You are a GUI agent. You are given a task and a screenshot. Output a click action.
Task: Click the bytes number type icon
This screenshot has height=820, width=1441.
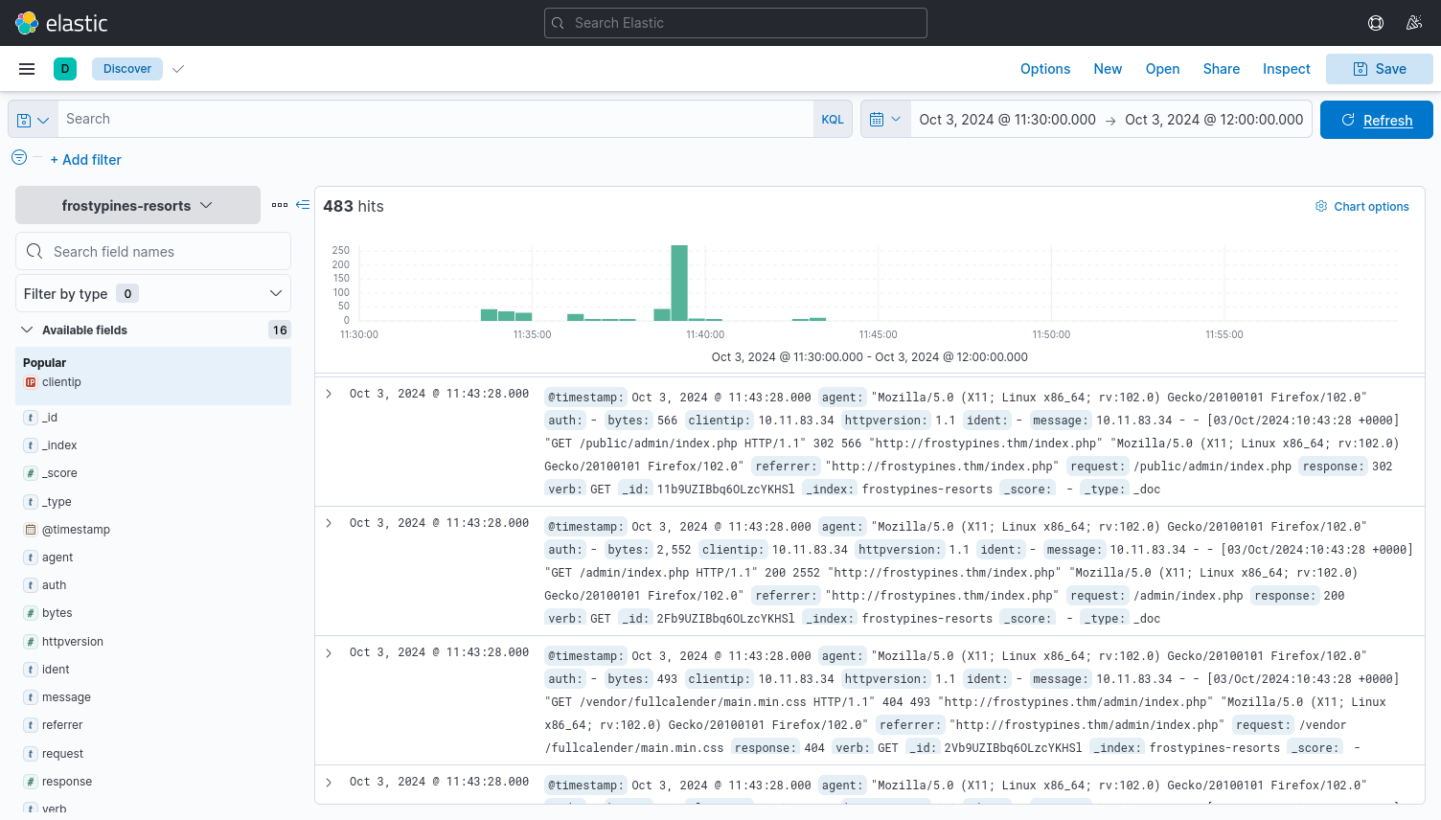[x=31, y=613]
